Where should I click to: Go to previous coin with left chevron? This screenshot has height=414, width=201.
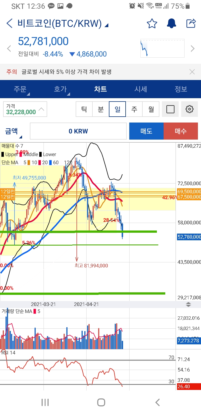9,49
